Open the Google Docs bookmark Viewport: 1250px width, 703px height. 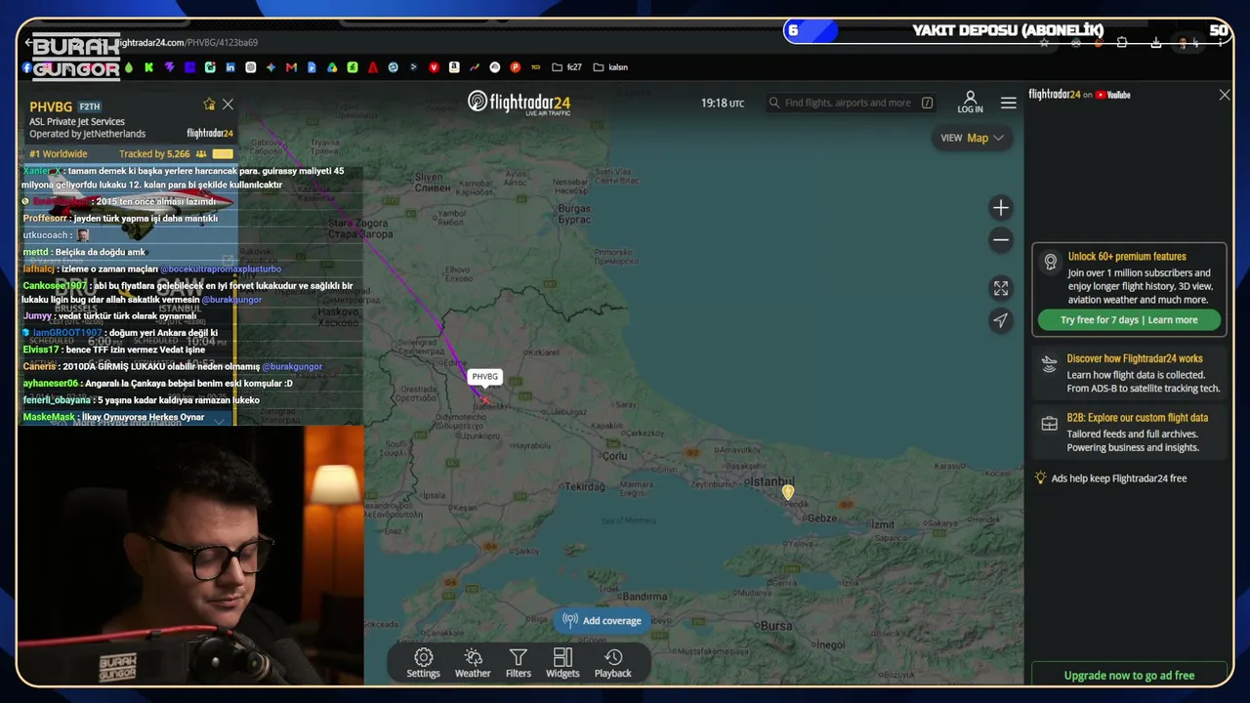click(x=312, y=67)
